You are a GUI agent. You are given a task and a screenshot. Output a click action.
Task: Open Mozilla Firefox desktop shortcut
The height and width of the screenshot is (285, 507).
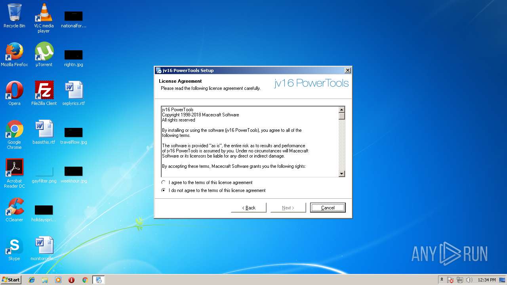coord(14,55)
